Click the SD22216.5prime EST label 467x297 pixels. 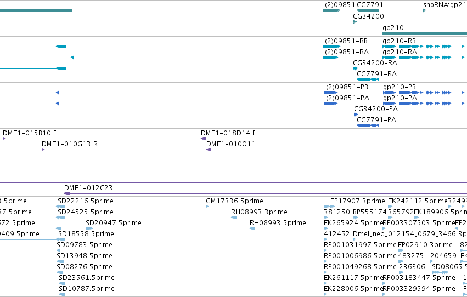coord(86,201)
